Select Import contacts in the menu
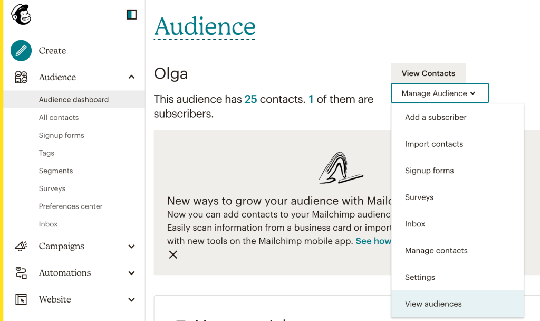 click(x=433, y=144)
